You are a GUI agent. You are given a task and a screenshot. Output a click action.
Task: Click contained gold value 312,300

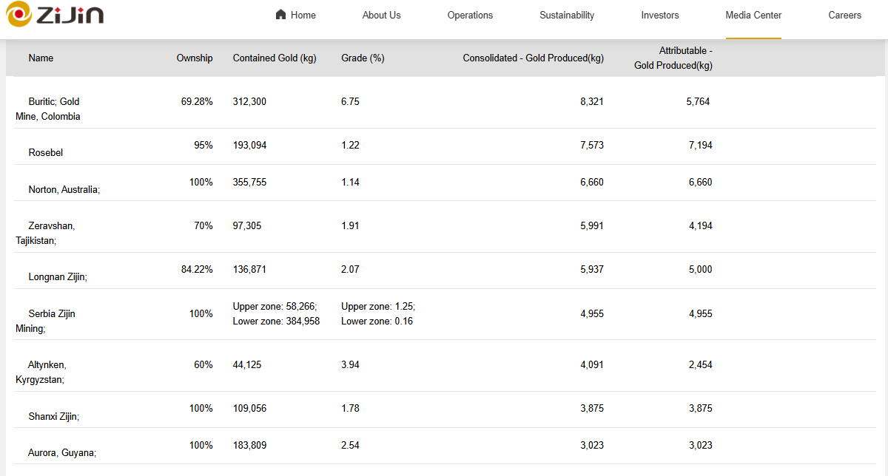[x=249, y=101]
